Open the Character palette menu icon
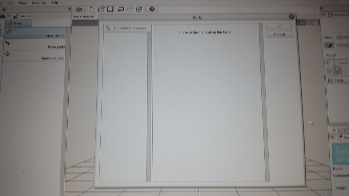Image resolution: width=349 pixels, height=196 pixels. (327, 63)
